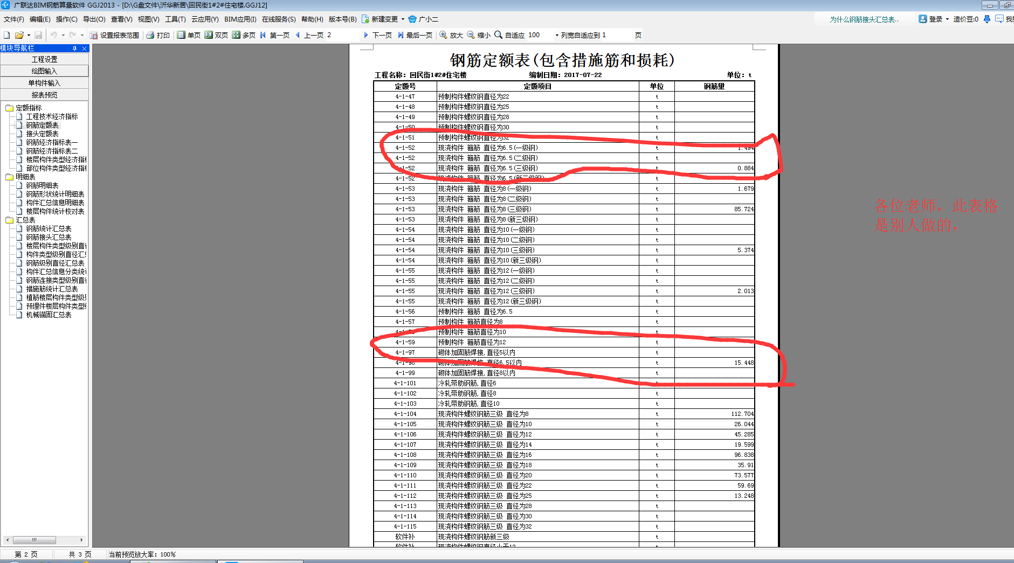Go to 第一页 first page
The width and height of the screenshot is (1014, 563).
tap(274, 35)
